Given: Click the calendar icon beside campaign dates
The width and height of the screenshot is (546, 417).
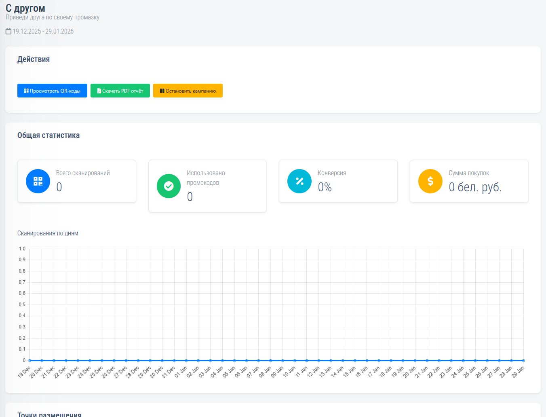Looking at the screenshot, I should click(x=8, y=31).
